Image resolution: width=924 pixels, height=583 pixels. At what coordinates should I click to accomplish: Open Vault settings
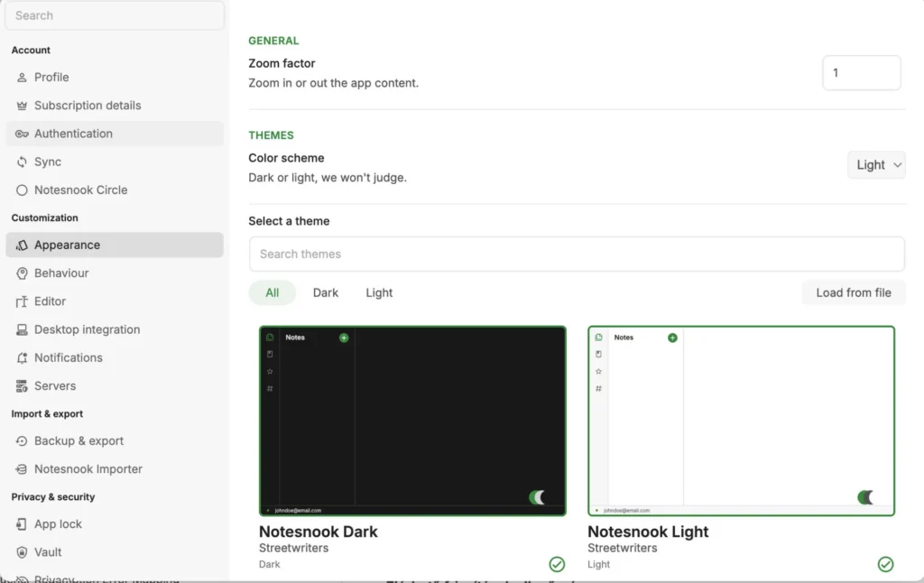coord(115,552)
